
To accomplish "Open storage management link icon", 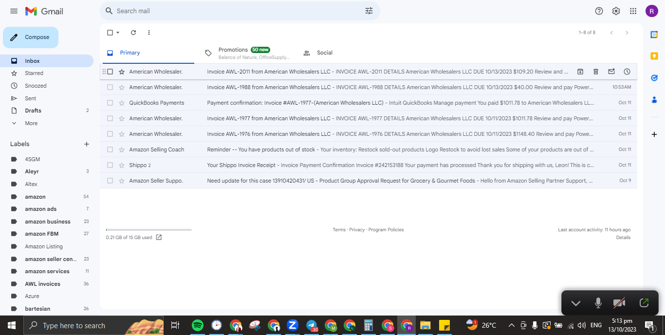I will (159, 238).
